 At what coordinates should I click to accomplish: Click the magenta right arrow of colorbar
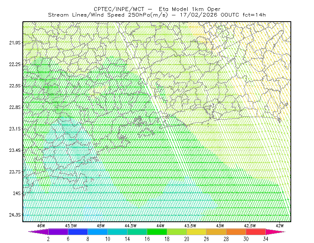tap(275, 232)
